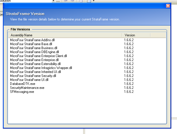Open the Solution combo box dropdown arrow

pos(53,1)
